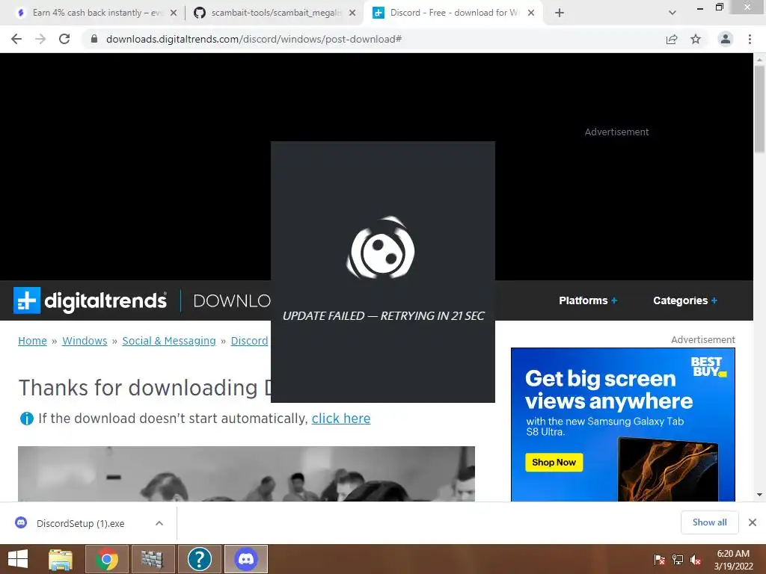Switch to scambait-tools GitHub tab
Image resolution: width=766 pixels, height=574 pixels.
coord(274,13)
